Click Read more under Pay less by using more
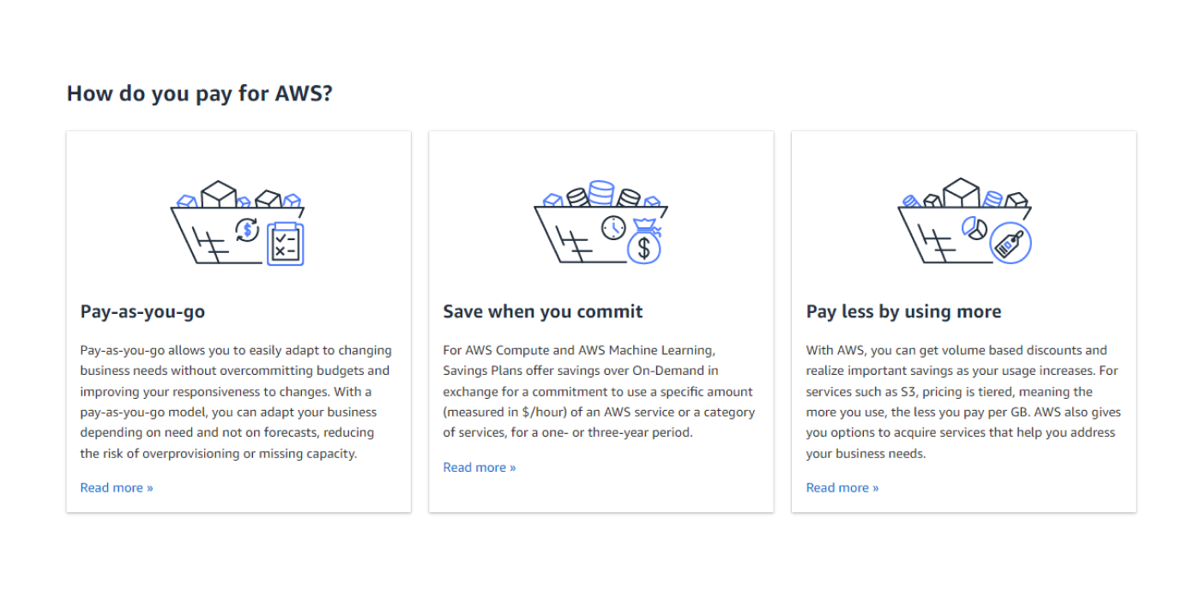The image size is (1201, 597). (842, 487)
